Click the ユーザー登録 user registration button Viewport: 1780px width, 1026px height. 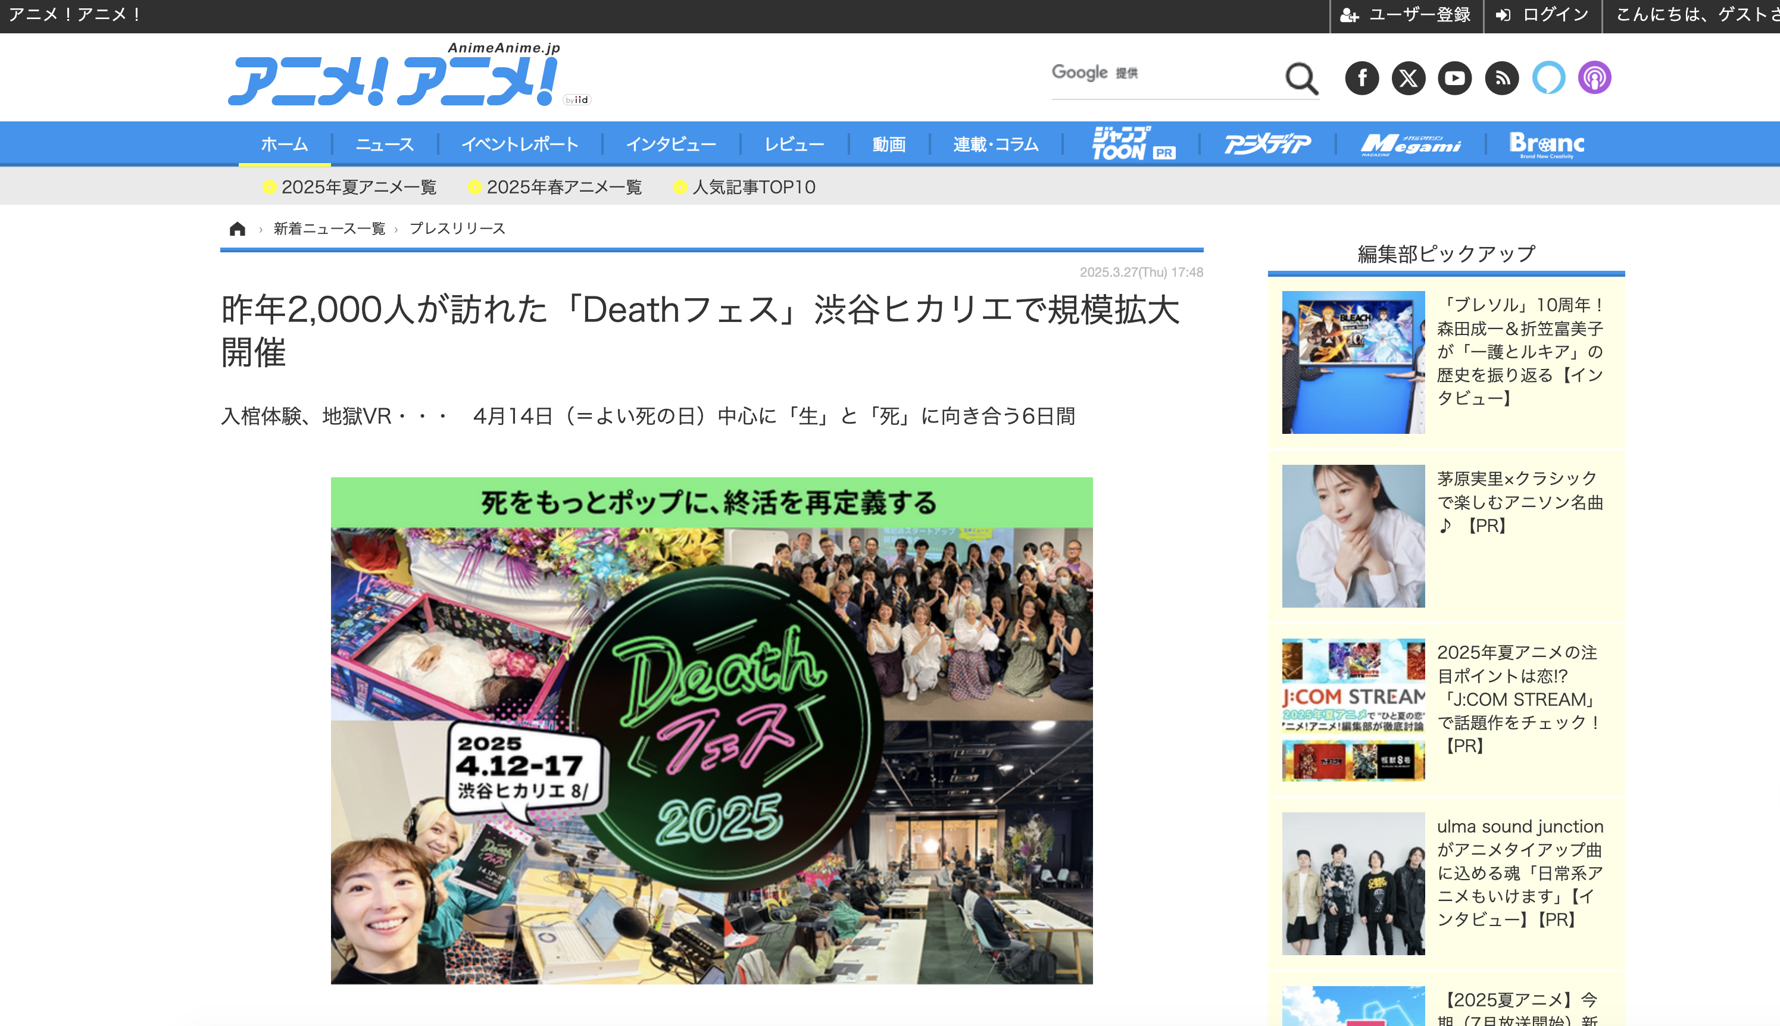pos(1407,15)
